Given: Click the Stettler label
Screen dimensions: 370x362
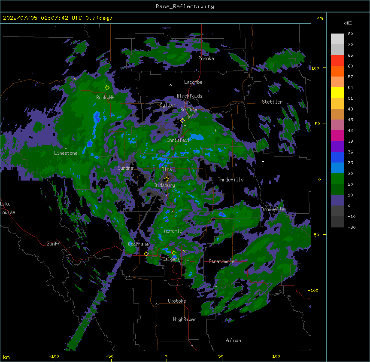Looking at the screenshot, I should 272,102.
